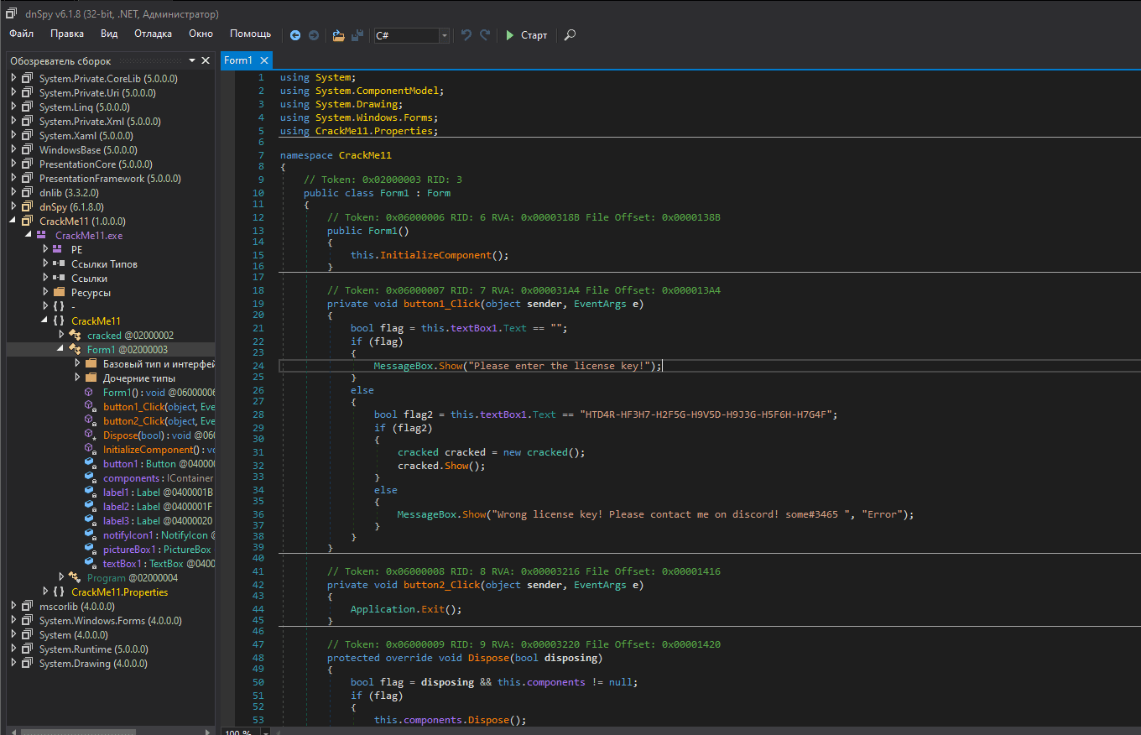The width and height of the screenshot is (1141, 735).
Task: Open the Вид menu
Action: [109, 34]
